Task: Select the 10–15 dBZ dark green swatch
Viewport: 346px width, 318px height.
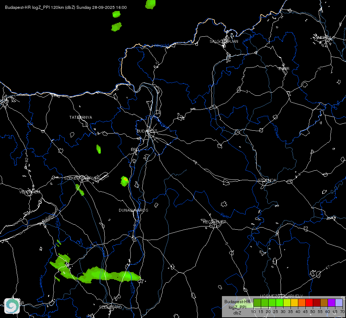Action: coord(257,302)
